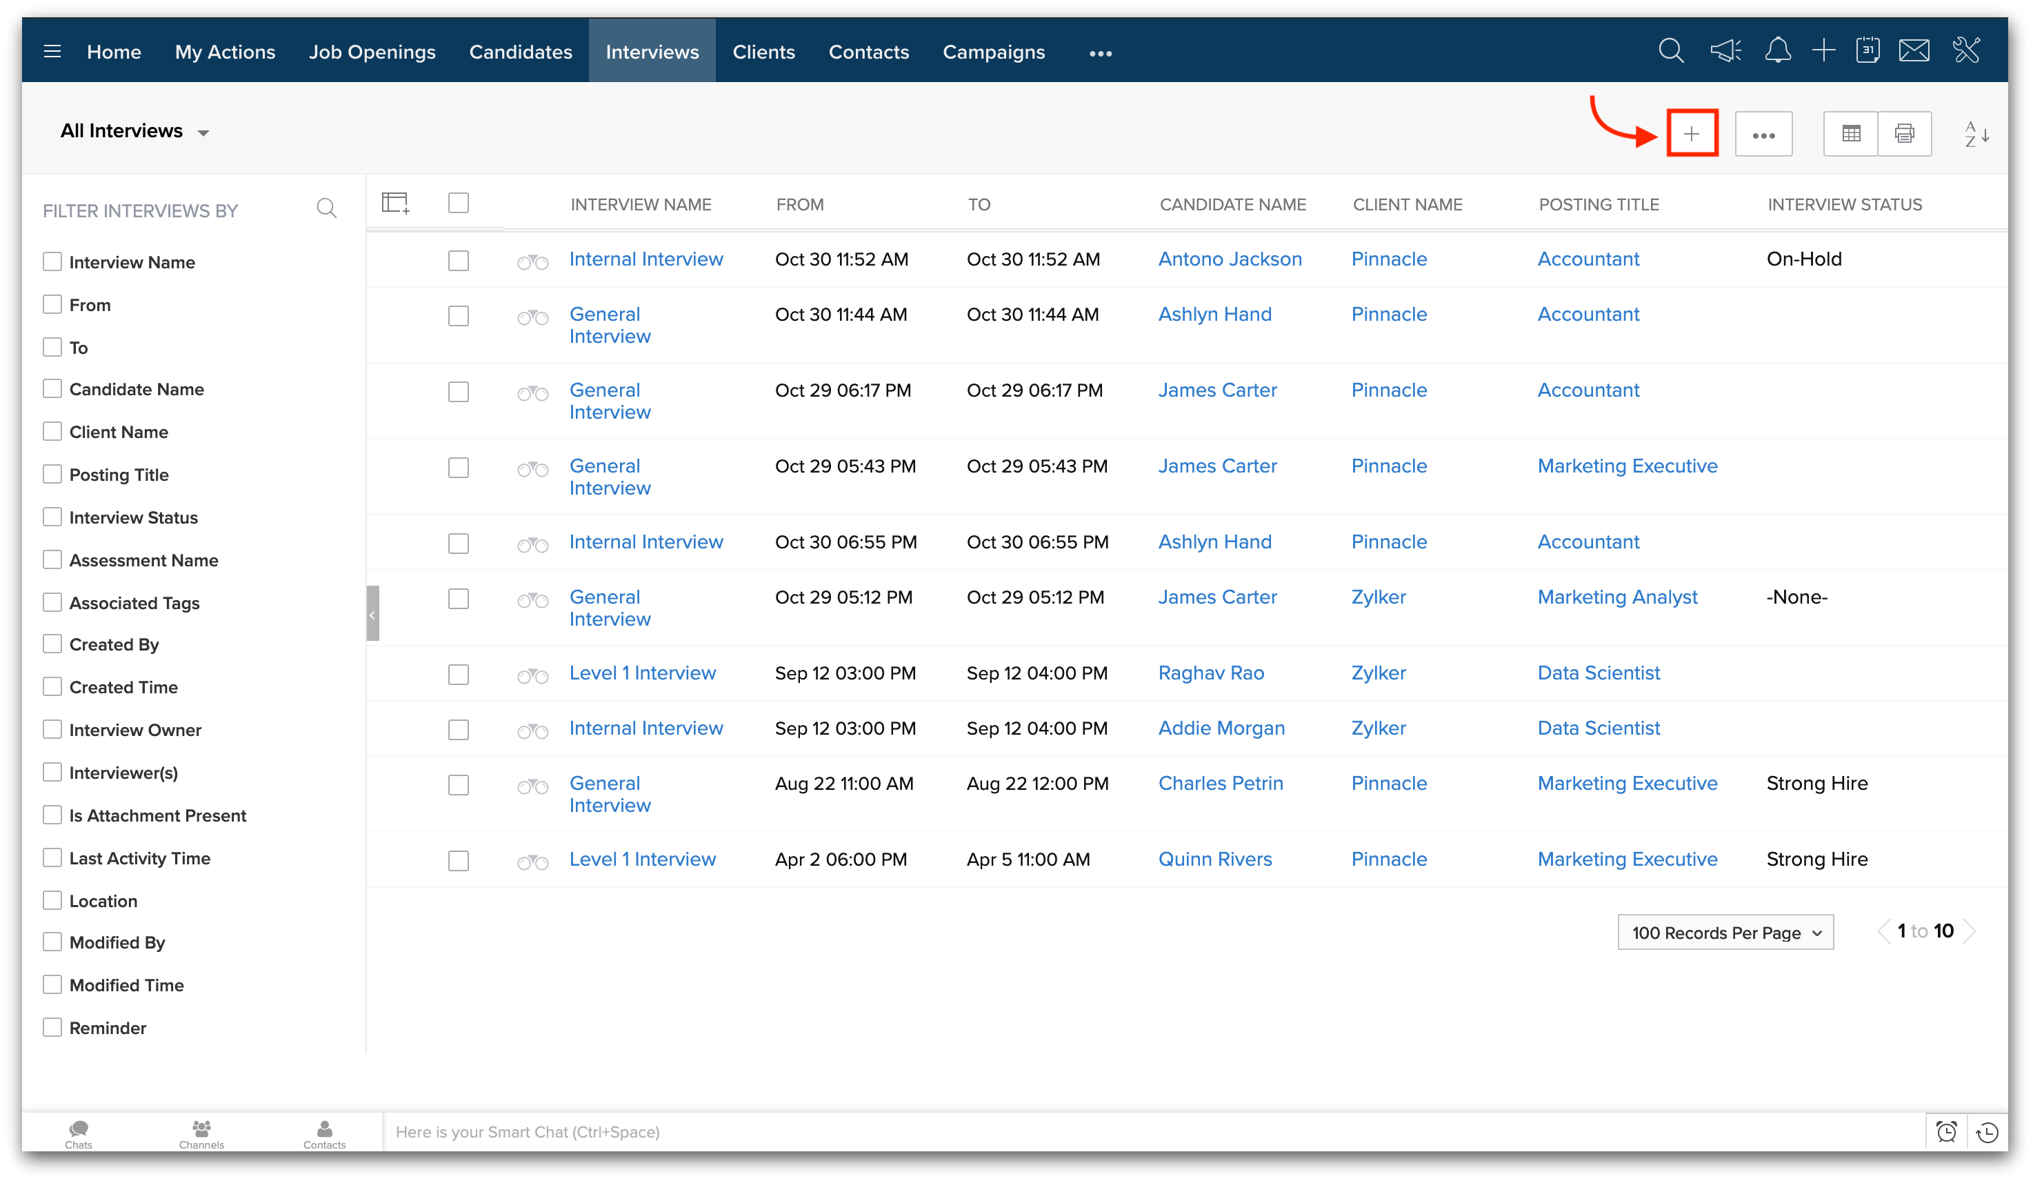Click the A-Z sort icon
This screenshot has height=1181, width=2033.
tap(1976, 134)
